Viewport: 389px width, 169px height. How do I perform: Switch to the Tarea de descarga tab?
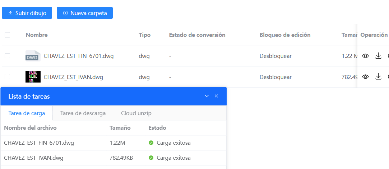coord(83,113)
